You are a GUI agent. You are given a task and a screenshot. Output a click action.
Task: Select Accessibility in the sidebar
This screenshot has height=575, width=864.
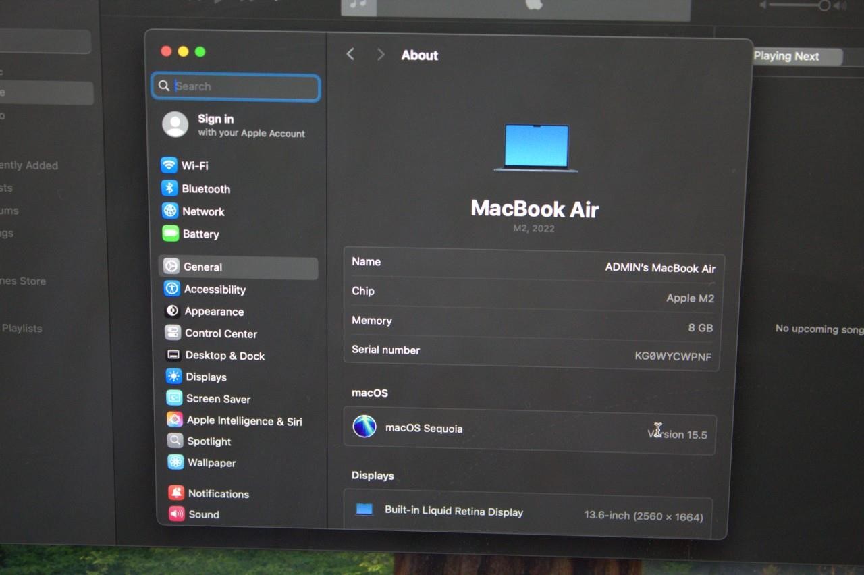click(x=215, y=290)
